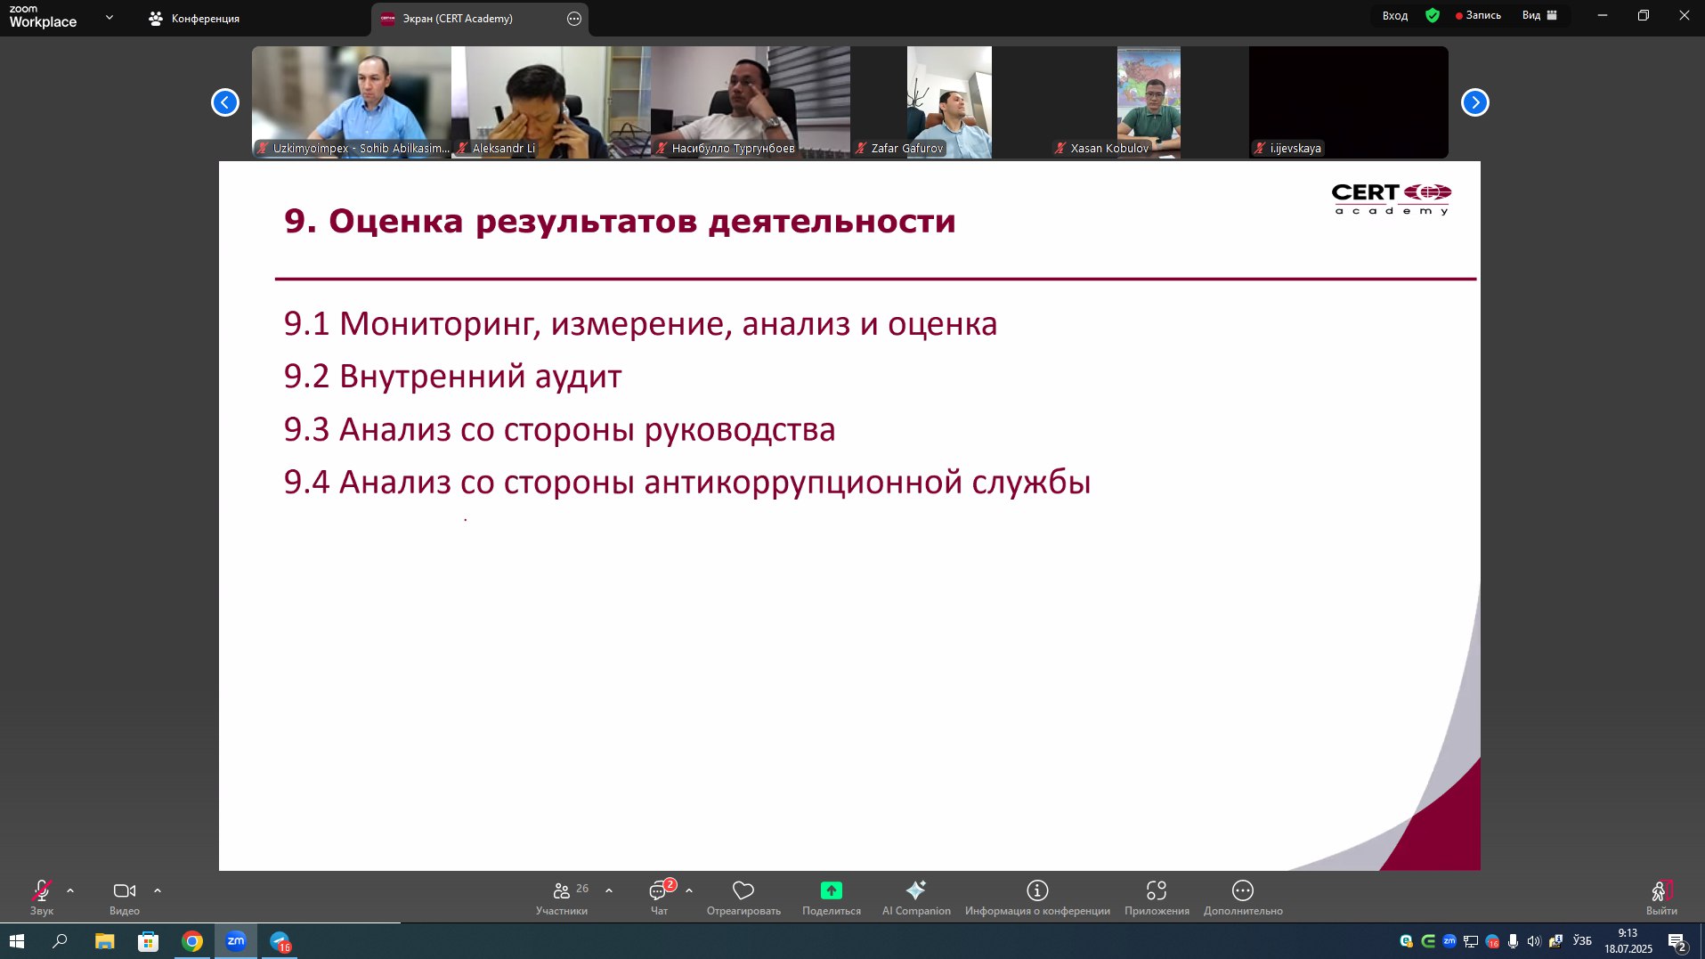Click the Выйти (Leave) button

[1660, 896]
